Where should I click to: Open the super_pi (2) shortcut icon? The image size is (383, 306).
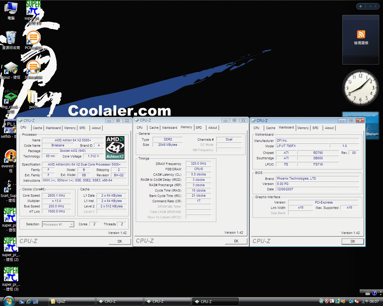(11, 250)
